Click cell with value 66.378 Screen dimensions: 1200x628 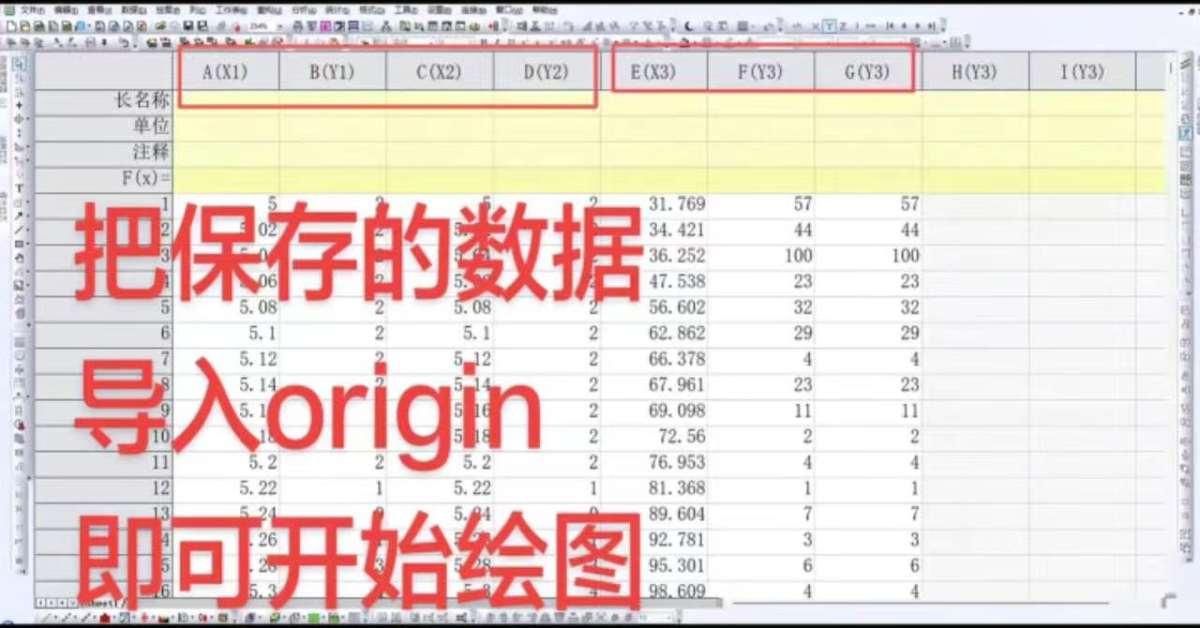(653, 359)
